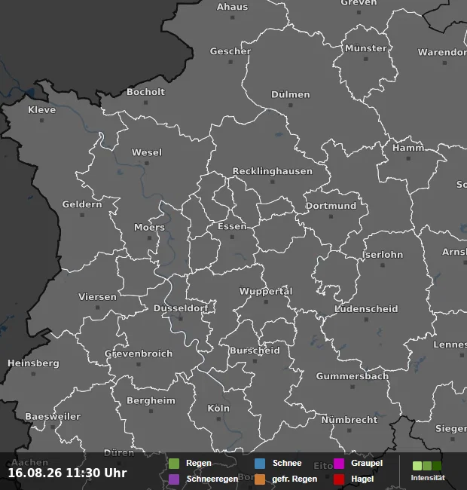Click the Münster city label

pos(366,48)
